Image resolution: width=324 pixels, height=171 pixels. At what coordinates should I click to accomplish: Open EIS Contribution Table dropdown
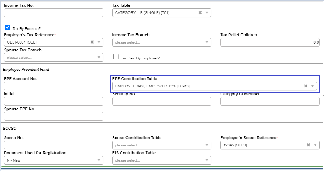(x=207, y=160)
